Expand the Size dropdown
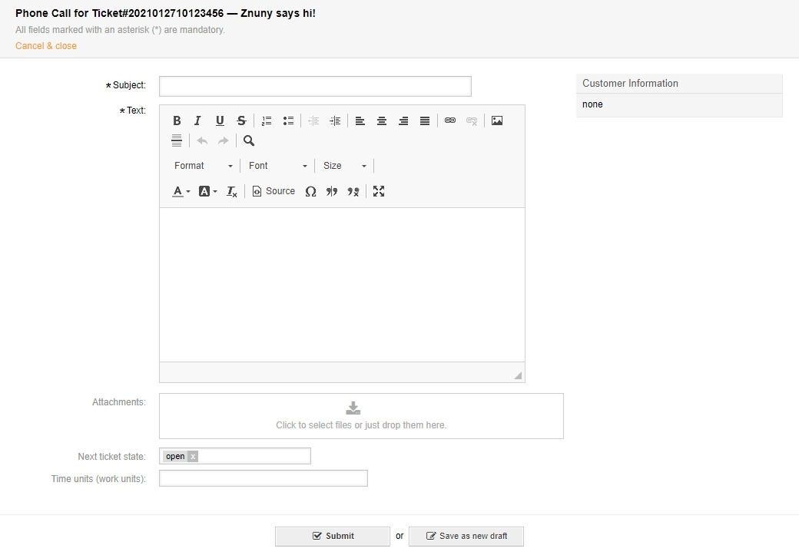The height and width of the screenshot is (555, 799). 344,166
